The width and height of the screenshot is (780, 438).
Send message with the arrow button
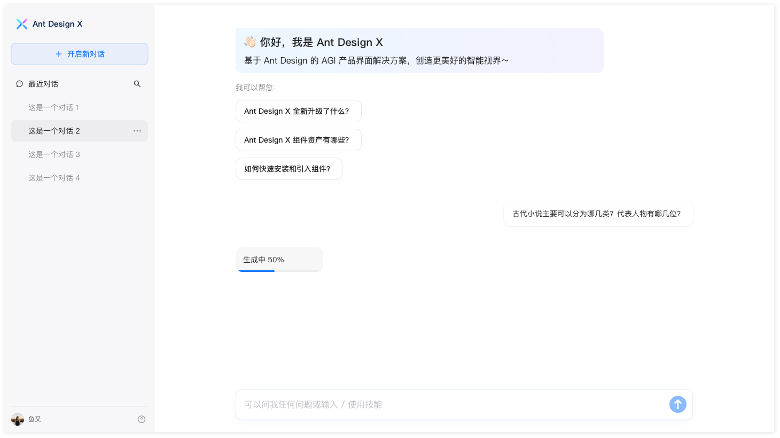click(x=678, y=404)
